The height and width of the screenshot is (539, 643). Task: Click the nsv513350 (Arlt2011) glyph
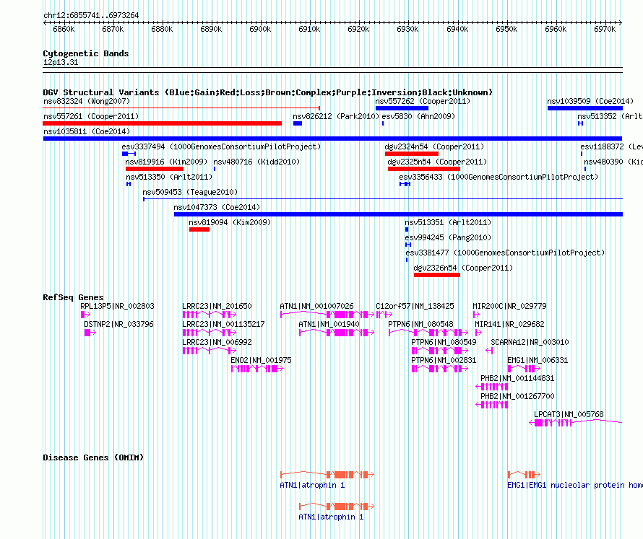129,184
